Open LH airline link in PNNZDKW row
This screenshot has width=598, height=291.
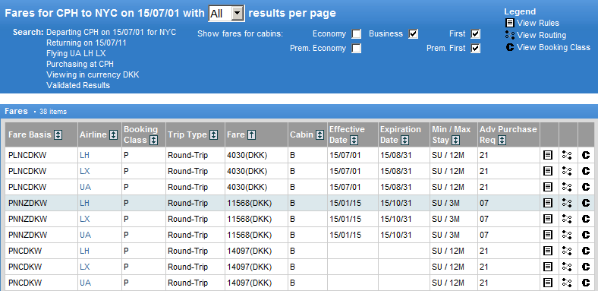(x=85, y=203)
